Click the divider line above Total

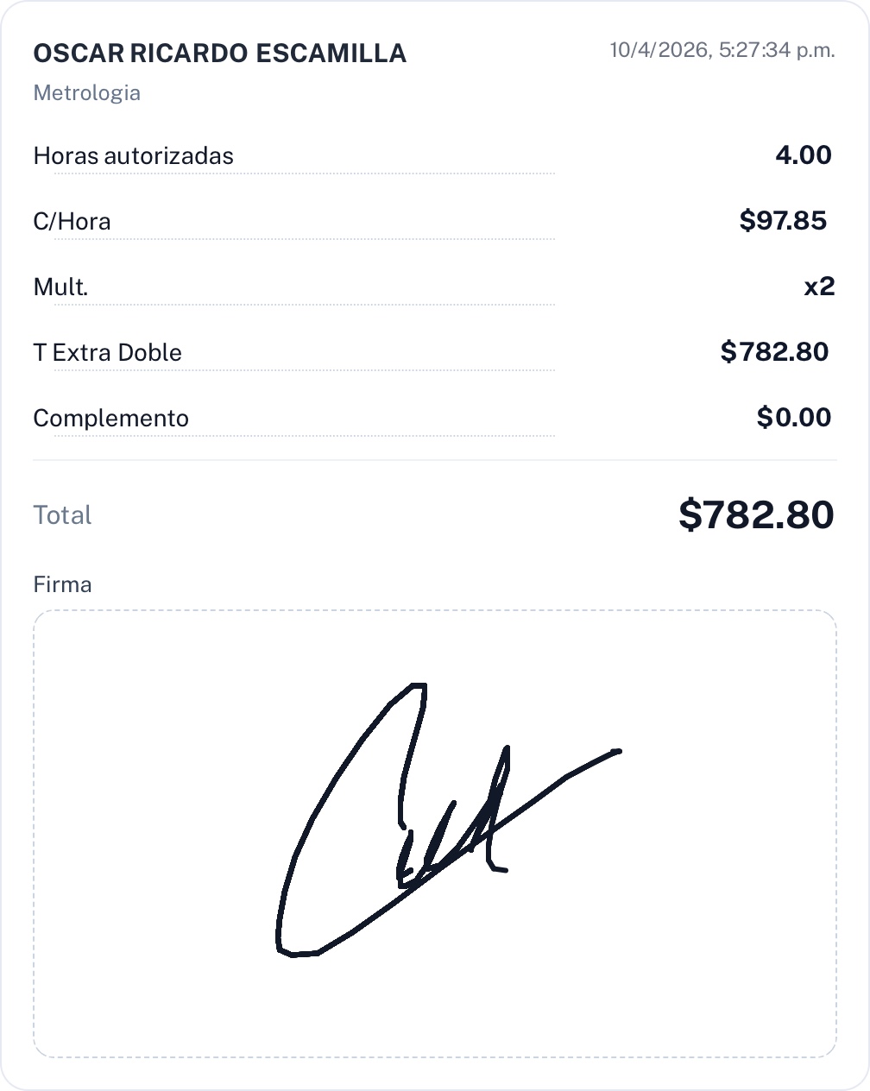click(434, 460)
